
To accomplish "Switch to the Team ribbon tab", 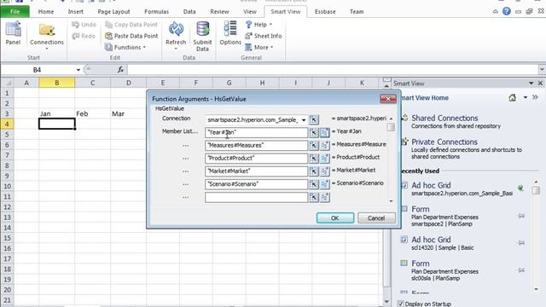I will (x=357, y=11).
